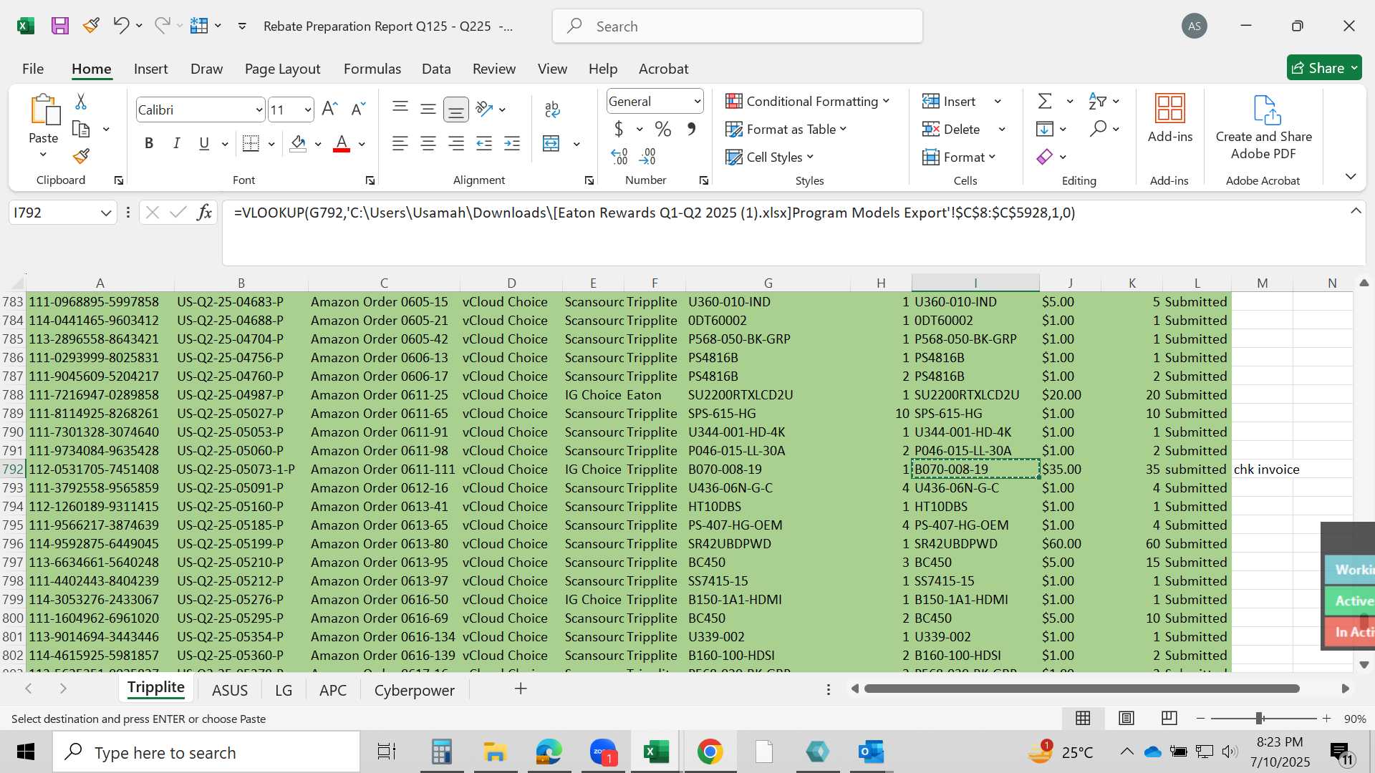Apply Percent Style format
Image resolution: width=1375 pixels, height=773 pixels.
[662, 129]
